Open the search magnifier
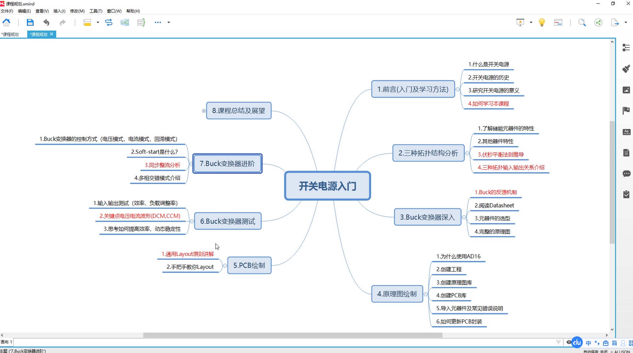The width and height of the screenshot is (633, 353). 582,22
